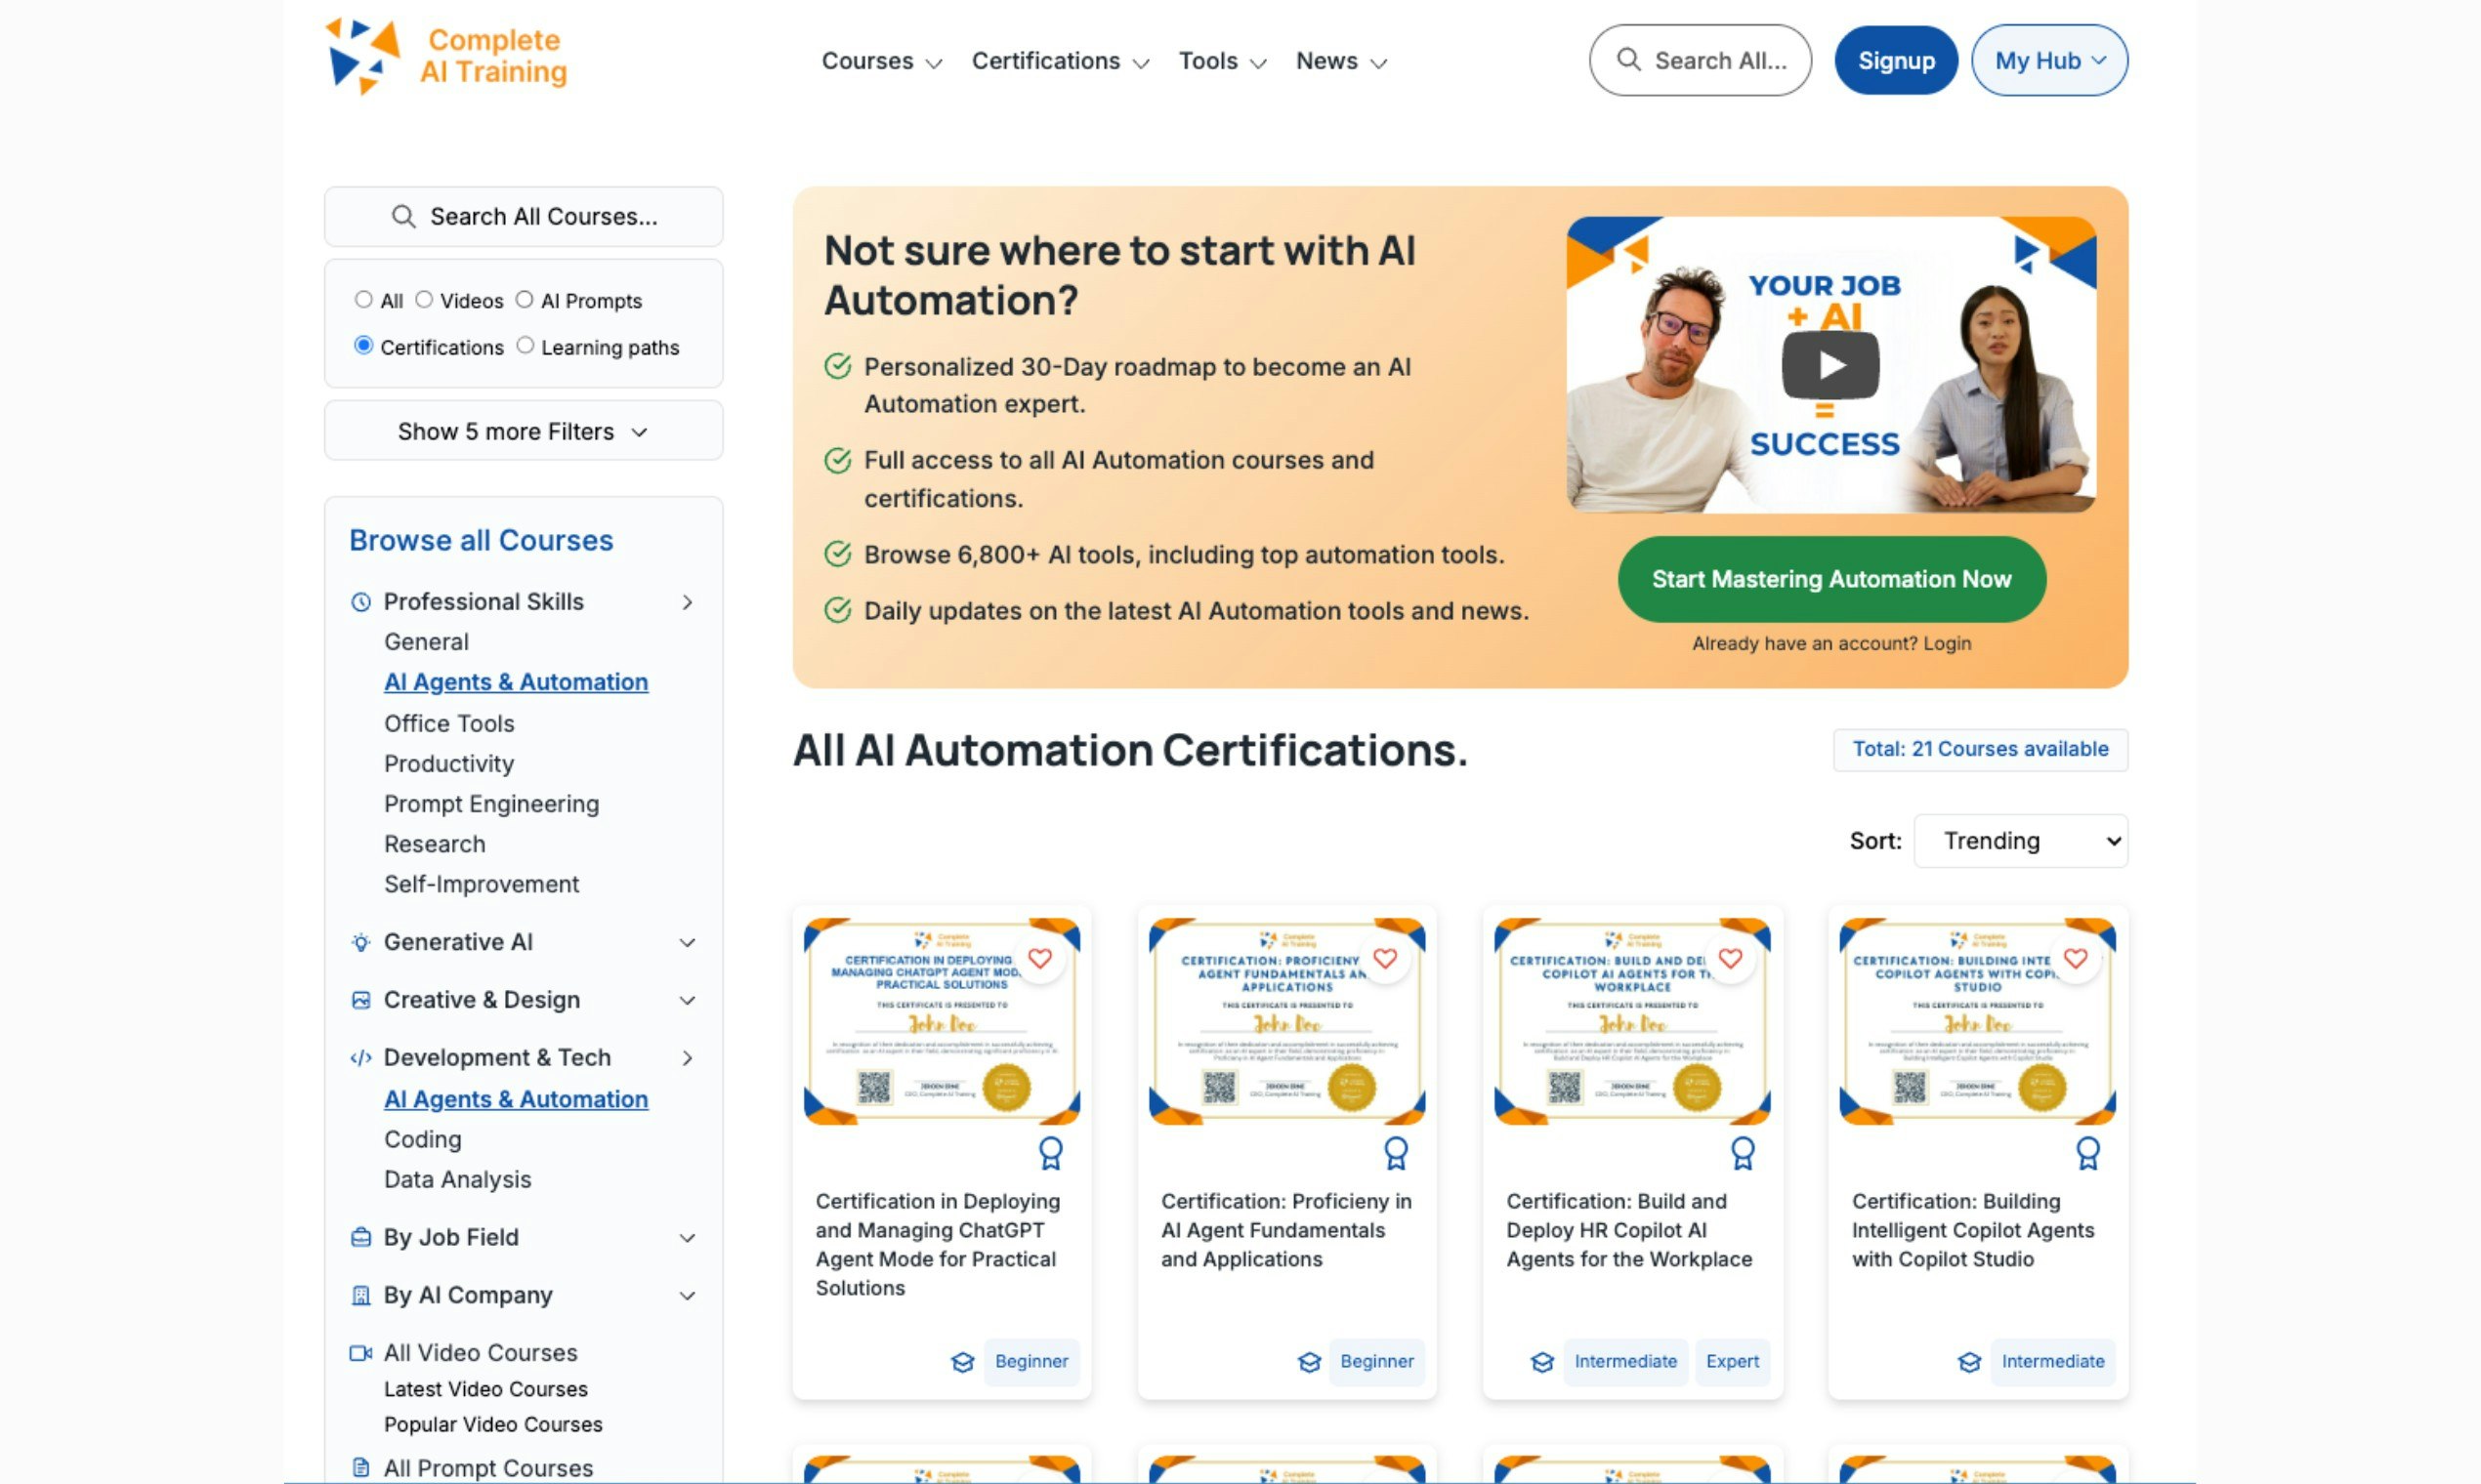Click the ribbon badge on the HR Copilot certification card
2481x1484 pixels.
(1743, 1153)
